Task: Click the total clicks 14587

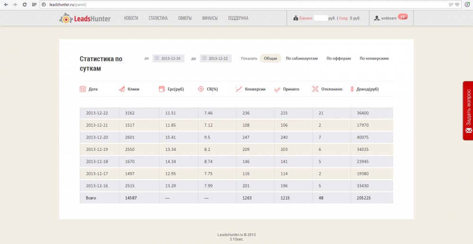Action: tap(131, 198)
